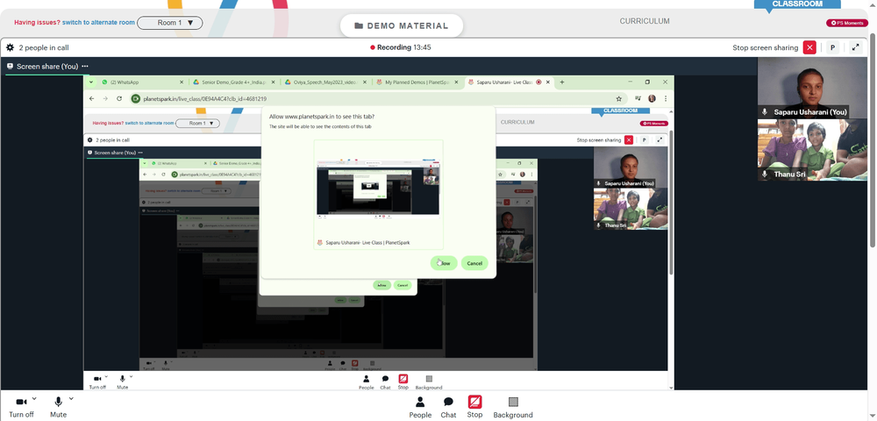Open three-dot menu beside main Screen share (You)
877x421 pixels.
(84, 66)
